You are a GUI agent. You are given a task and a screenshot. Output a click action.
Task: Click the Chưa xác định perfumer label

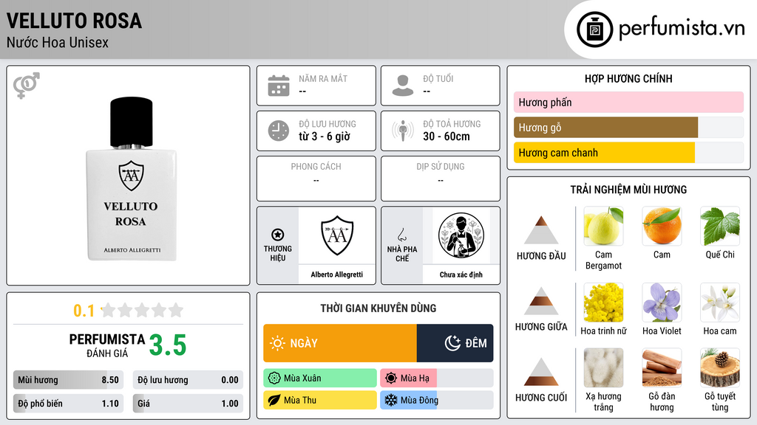tap(461, 274)
